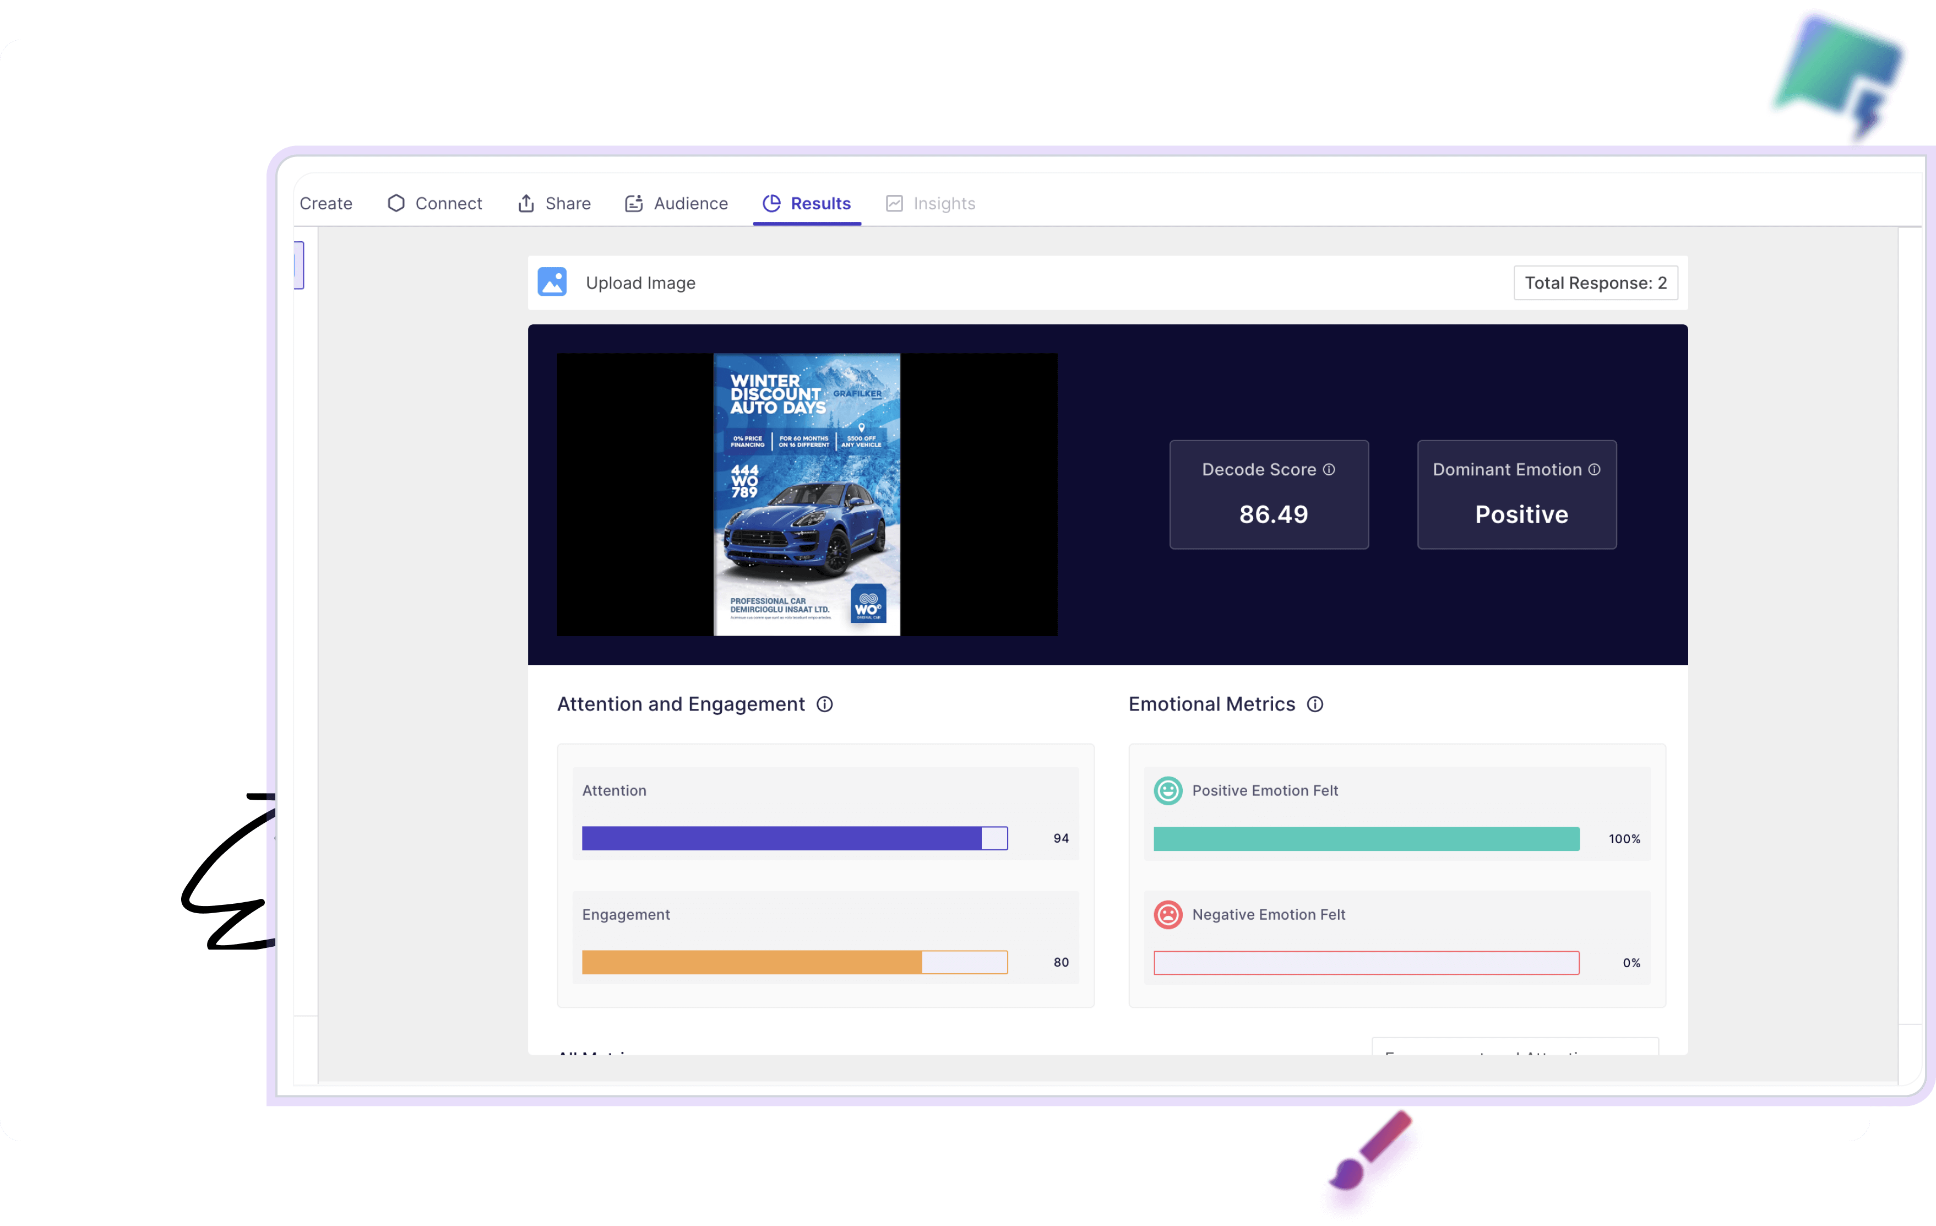Screen dimensions: 1936x1226
Task: Click the 100% positive emotion value
Action: click(x=1624, y=838)
